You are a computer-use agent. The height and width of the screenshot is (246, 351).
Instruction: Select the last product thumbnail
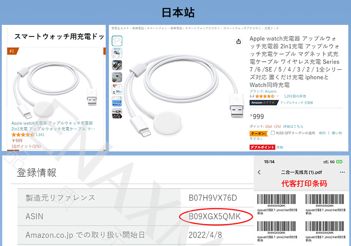point(117,113)
